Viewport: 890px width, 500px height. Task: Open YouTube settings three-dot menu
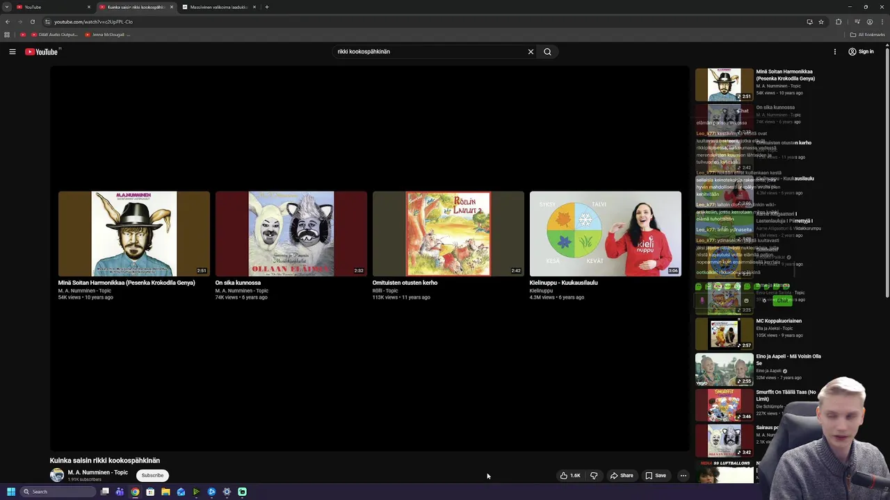(x=835, y=51)
